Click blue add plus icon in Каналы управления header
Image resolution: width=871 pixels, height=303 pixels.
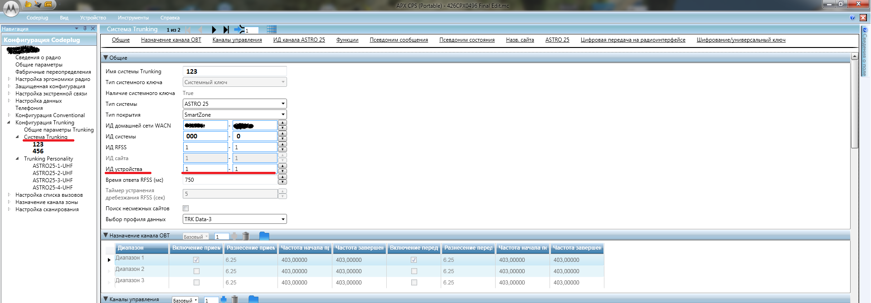tap(223, 299)
